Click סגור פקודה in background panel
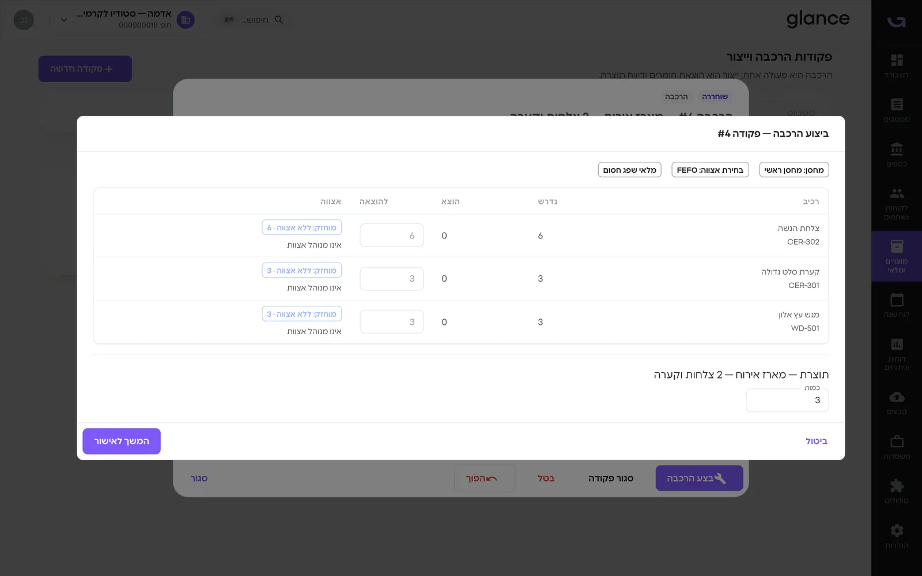The height and width of the screenshot is (576, 922). (x=611, y=478)
